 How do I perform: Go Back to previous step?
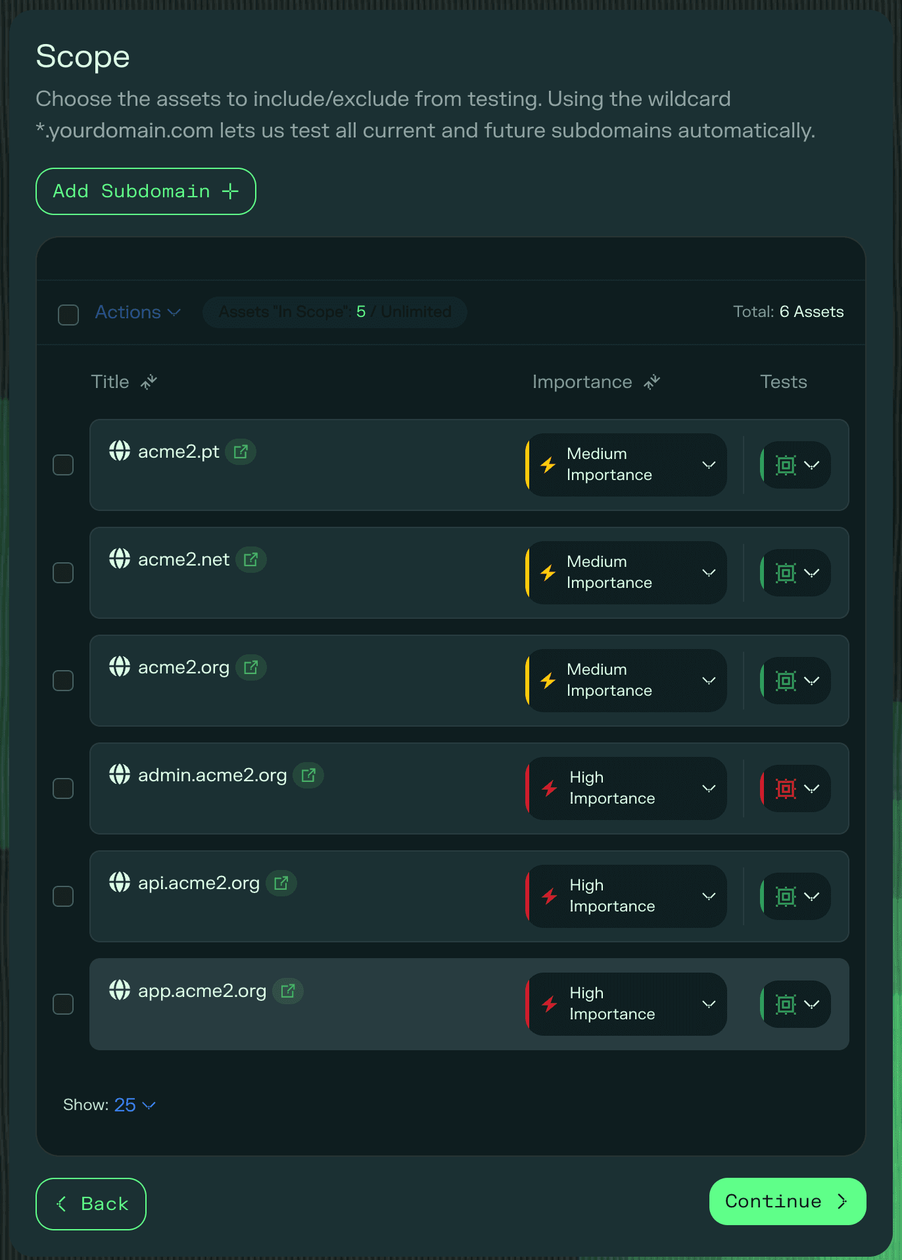(91, 1204)
